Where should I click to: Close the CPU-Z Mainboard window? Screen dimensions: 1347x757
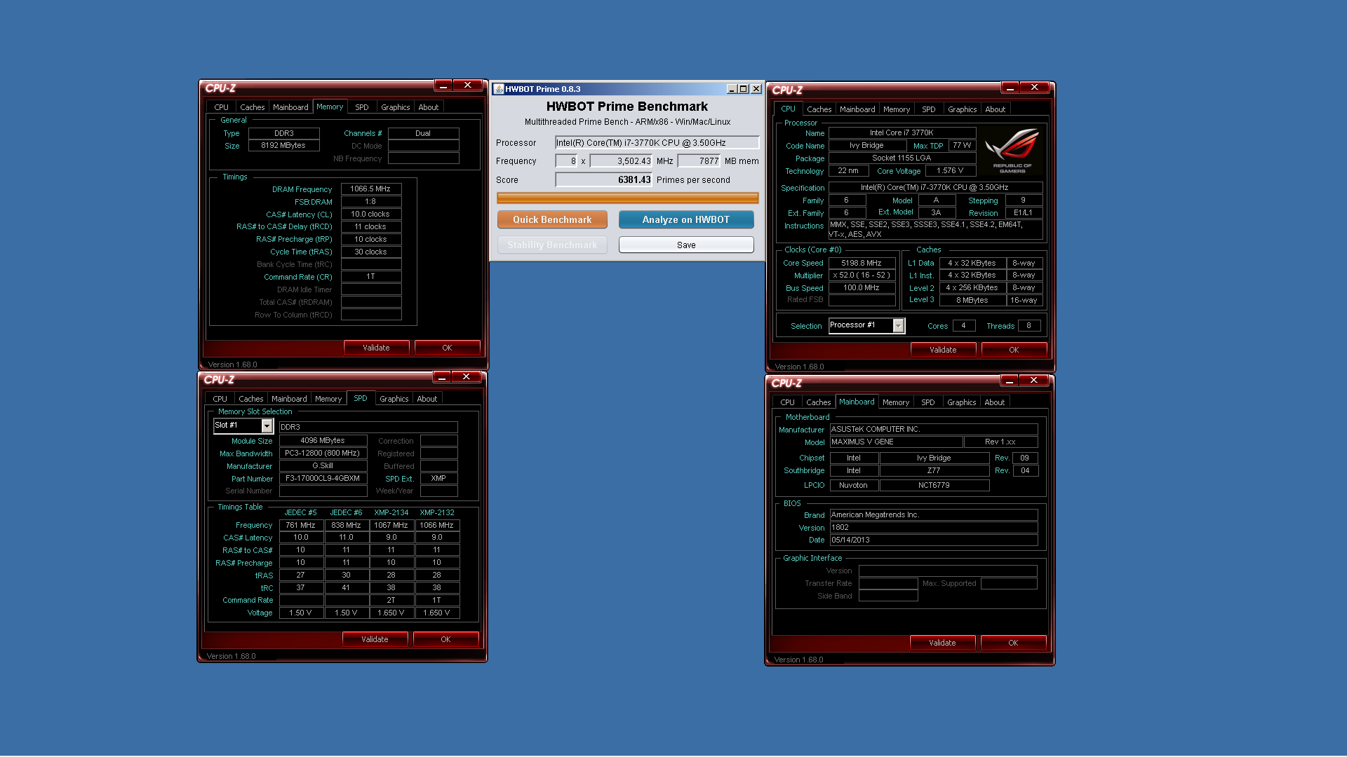tap(1033, 381)
